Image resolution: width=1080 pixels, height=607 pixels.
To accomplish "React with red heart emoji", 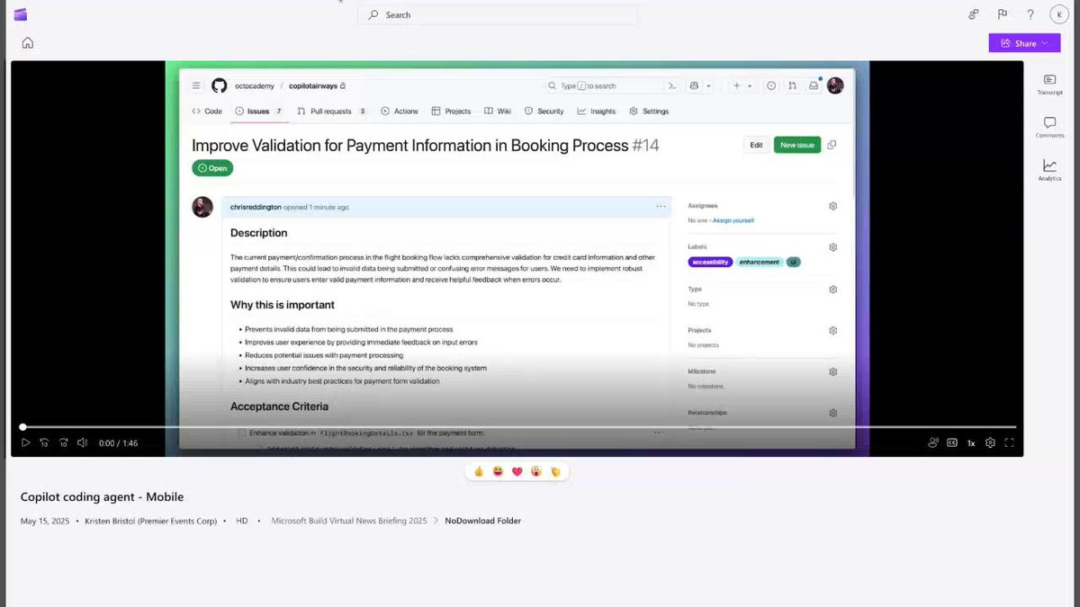I will (x=517, y=471).
